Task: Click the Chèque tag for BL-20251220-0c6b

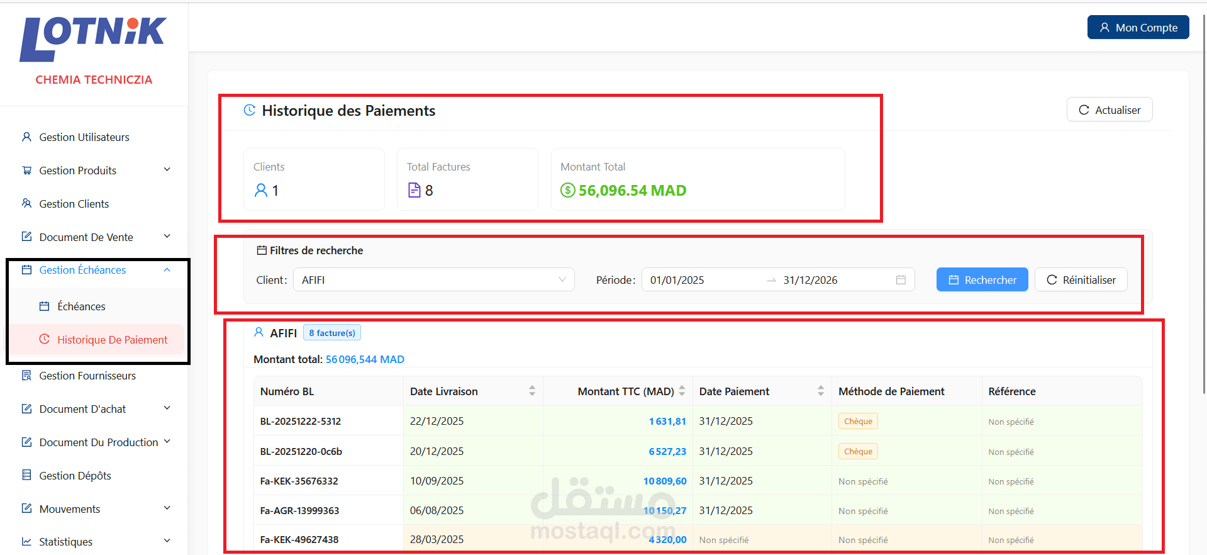Action: pyautogui.click(x=858, y=451)
